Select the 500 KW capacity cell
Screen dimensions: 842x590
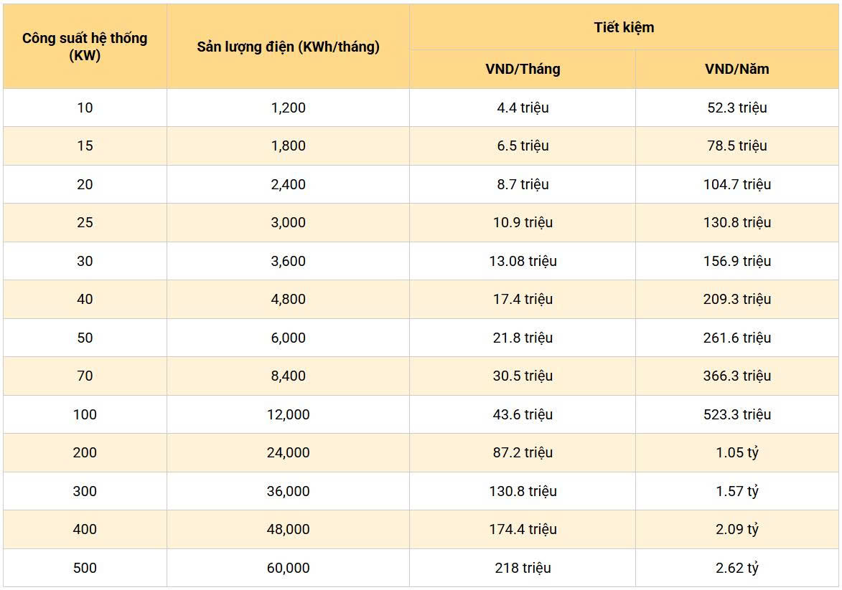click(85, 568)
